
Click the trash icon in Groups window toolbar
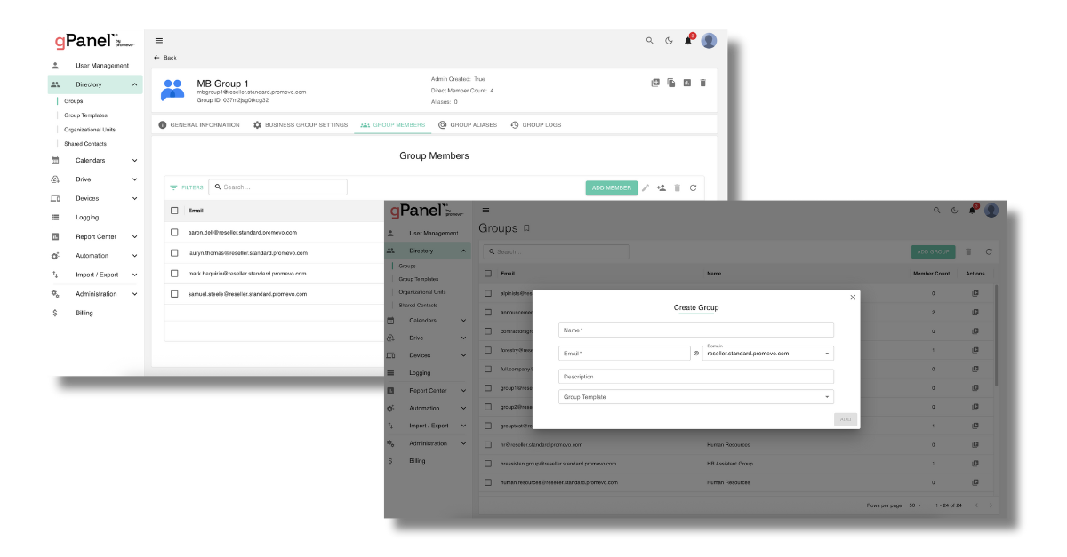pos(968,252)
